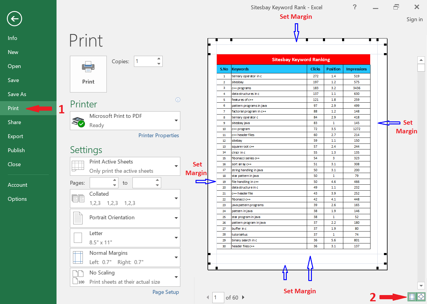
Task: Click the 'fibonacci series c++' keyword cell
Action: pos(269,158)
